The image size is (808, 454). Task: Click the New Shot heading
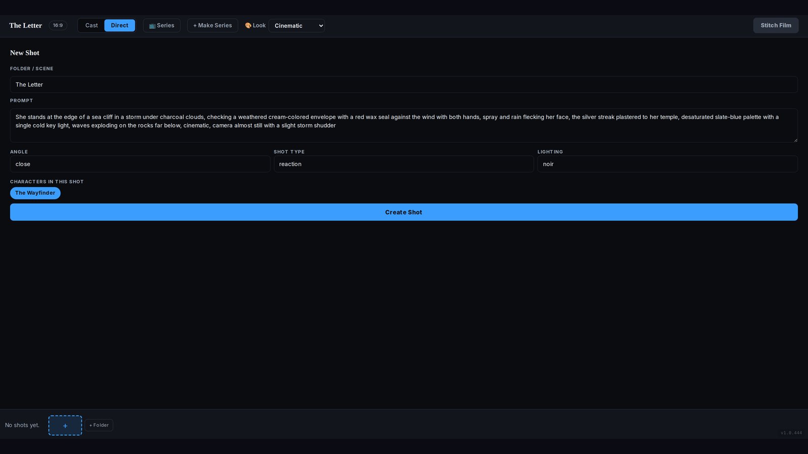coord(25,53)
